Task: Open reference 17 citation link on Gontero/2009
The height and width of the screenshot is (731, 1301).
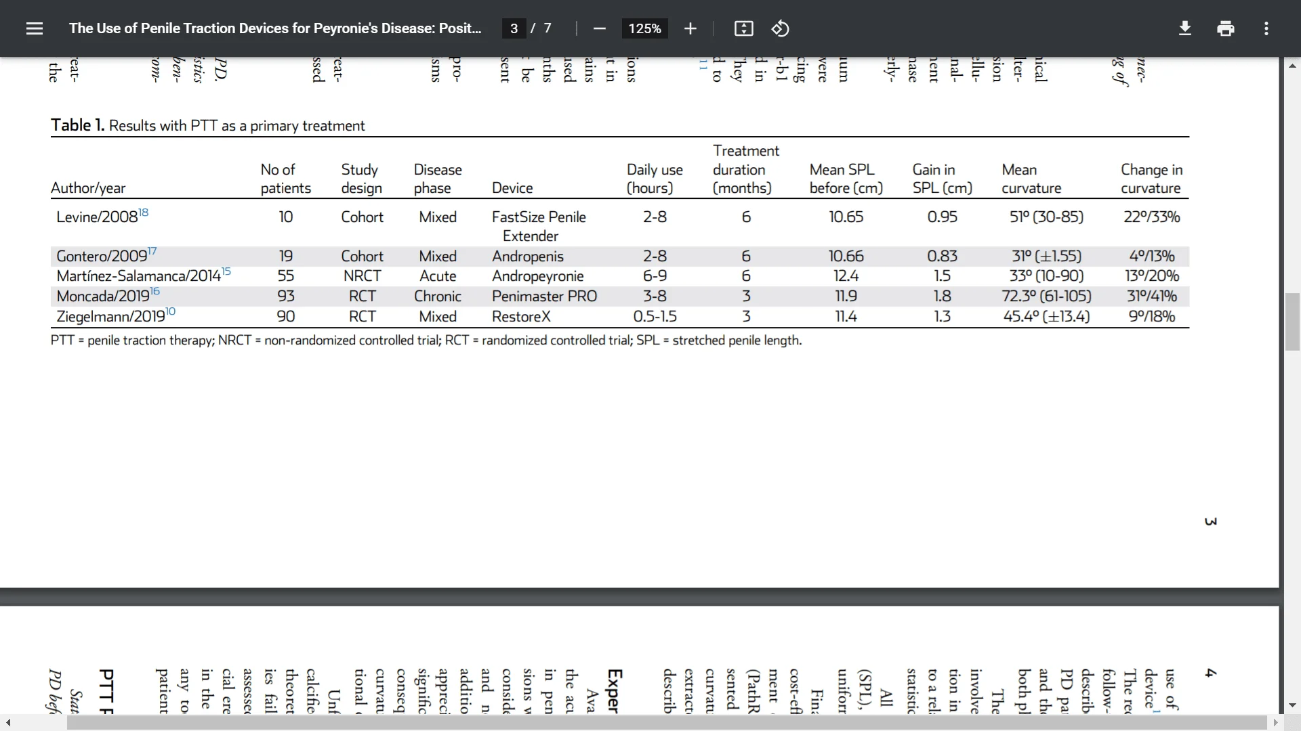Action: tap(152, 252)
